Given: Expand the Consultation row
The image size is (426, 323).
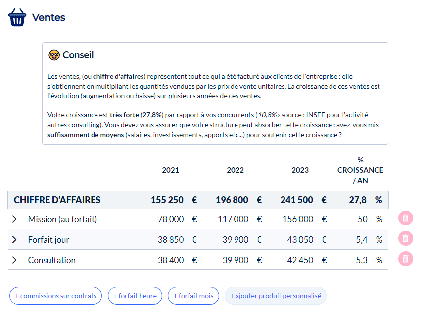Looking at the screenshot, I should coord(14,260).
